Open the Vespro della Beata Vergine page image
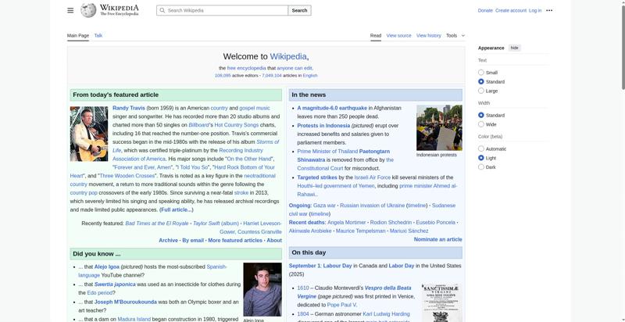 coord(442,303)
